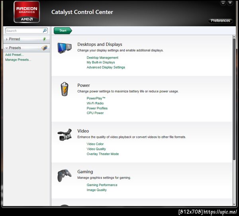Open the PowerPlay settings link

[x=96, y=98]
